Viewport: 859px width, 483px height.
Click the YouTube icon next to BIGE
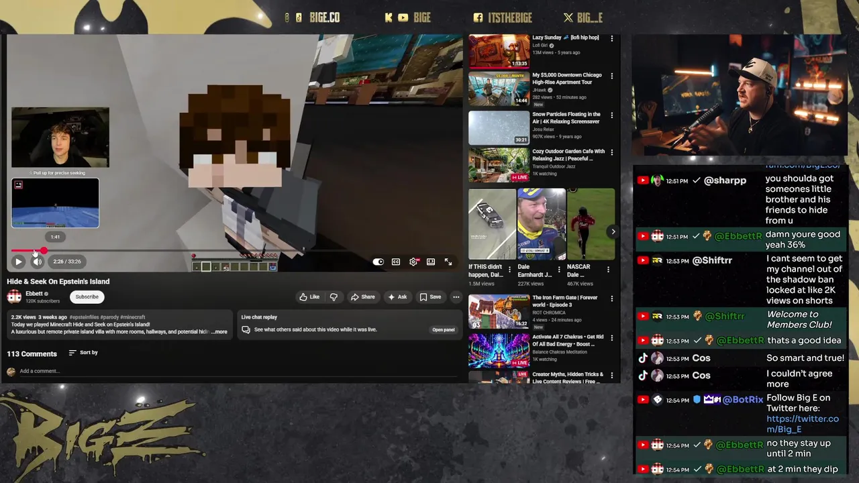click(x=403, y=17)
